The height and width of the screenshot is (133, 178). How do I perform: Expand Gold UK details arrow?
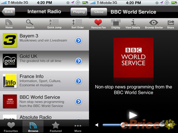pyautogui.click(x=79, y=61)
